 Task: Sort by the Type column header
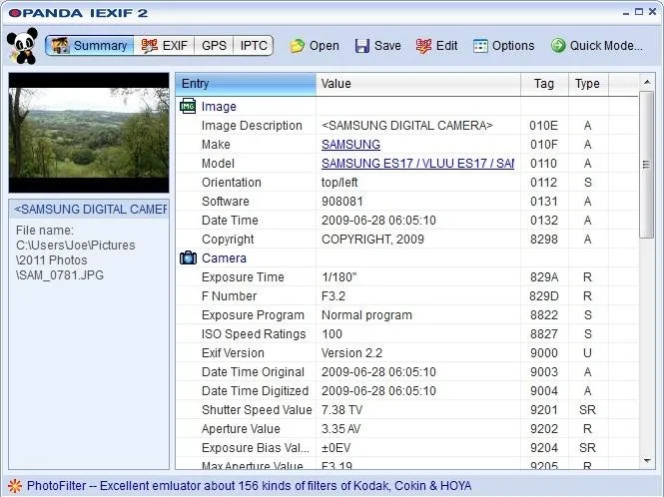coord(588,84)
